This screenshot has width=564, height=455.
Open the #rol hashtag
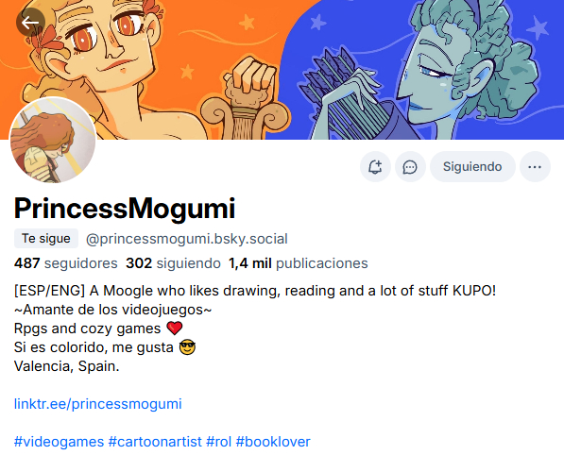tap(218, 442)
